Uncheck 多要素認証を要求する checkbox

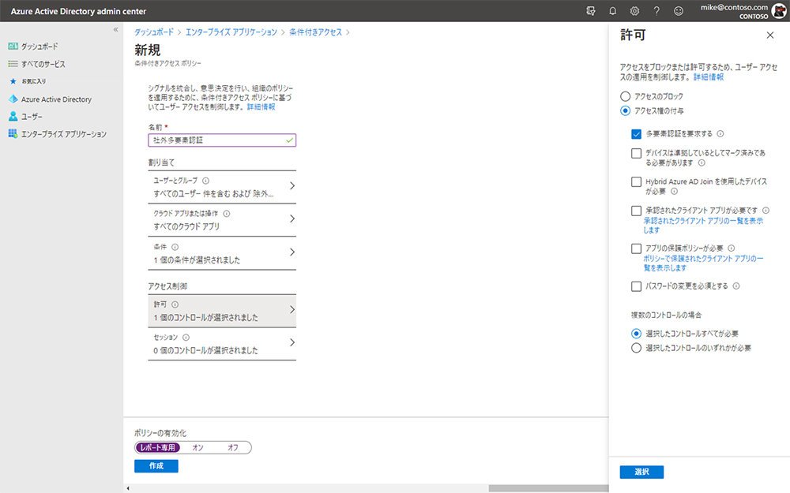[636, 134]
